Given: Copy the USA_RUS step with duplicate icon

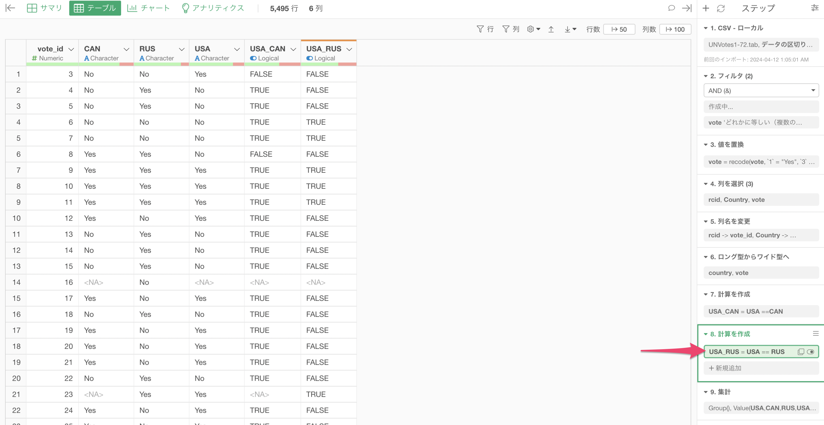Looking at the screenshot, I should click(801, 352).
